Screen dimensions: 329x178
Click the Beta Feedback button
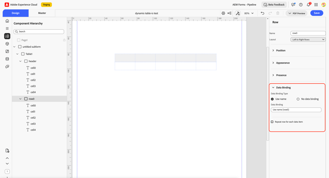point(274,5)
